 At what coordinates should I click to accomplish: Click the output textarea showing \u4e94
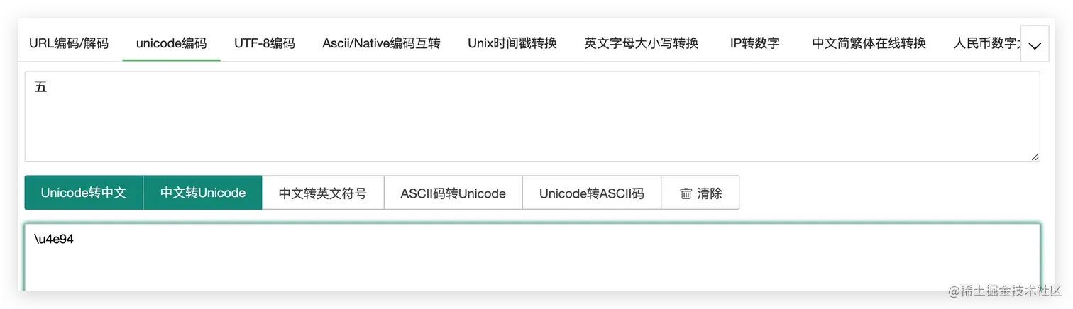[532, 257]
